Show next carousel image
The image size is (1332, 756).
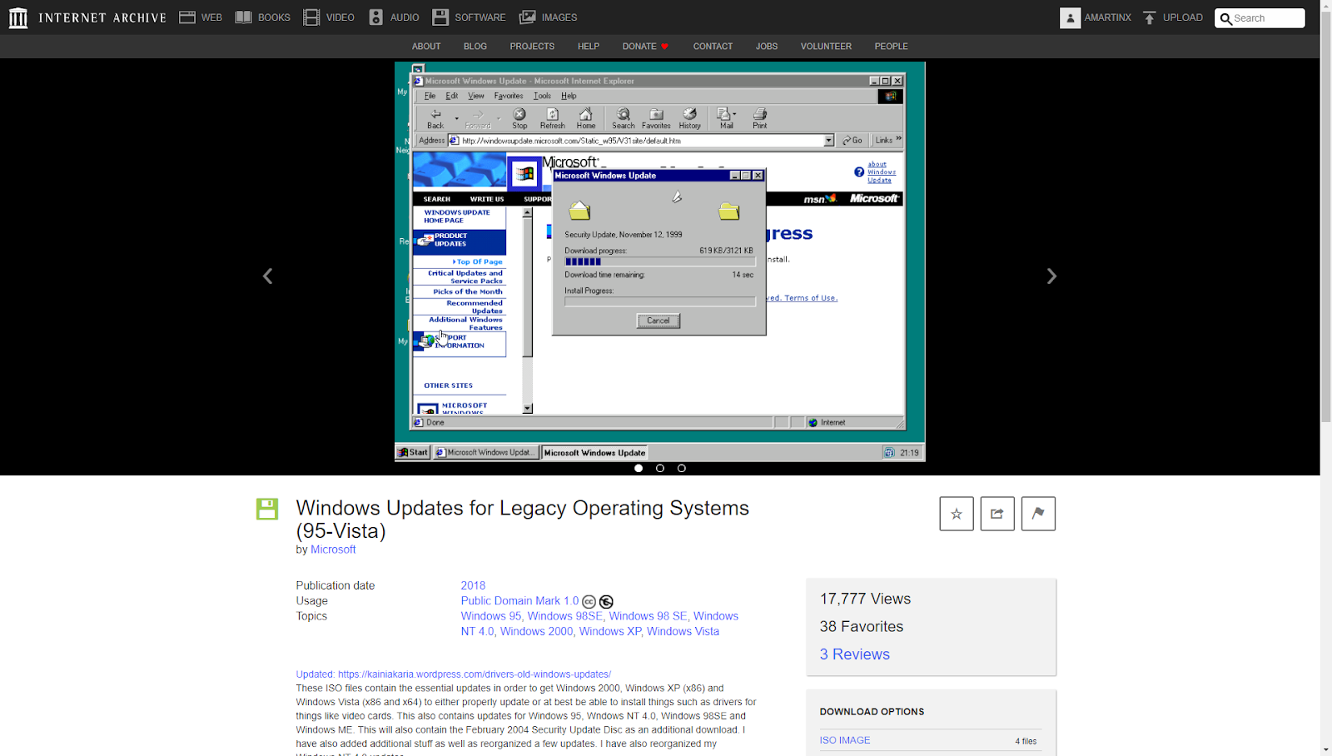[x=1051, y=276]
